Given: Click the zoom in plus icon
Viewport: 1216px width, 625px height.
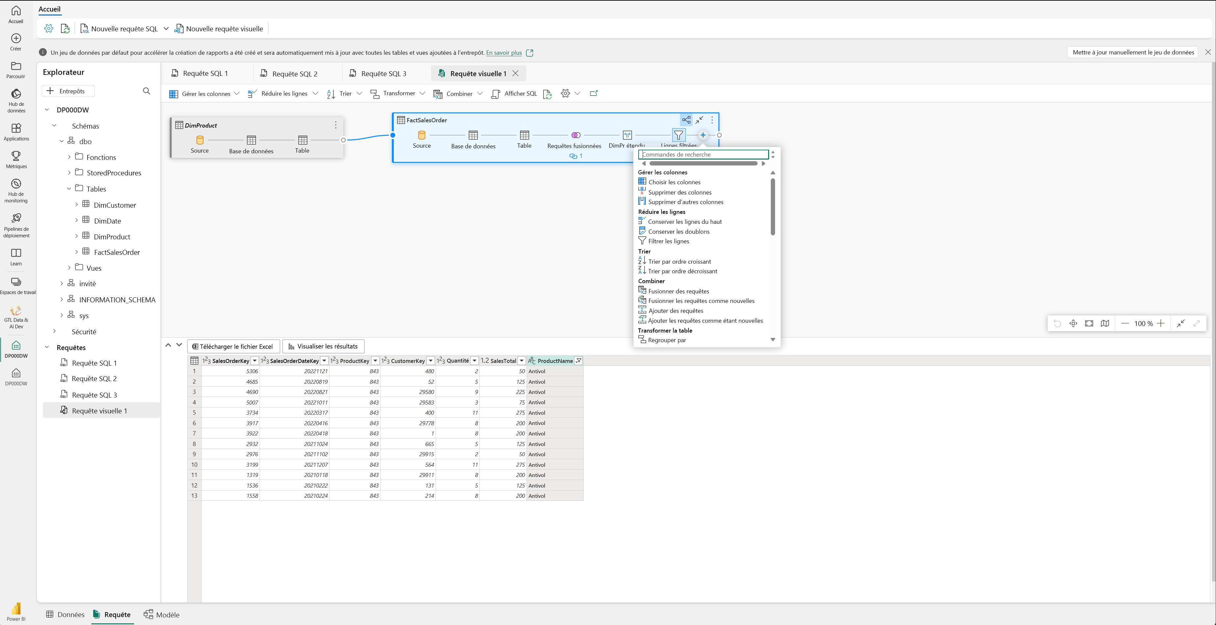Looking at the screenshot, I should pyautogui.click(x=1161, y=323).
